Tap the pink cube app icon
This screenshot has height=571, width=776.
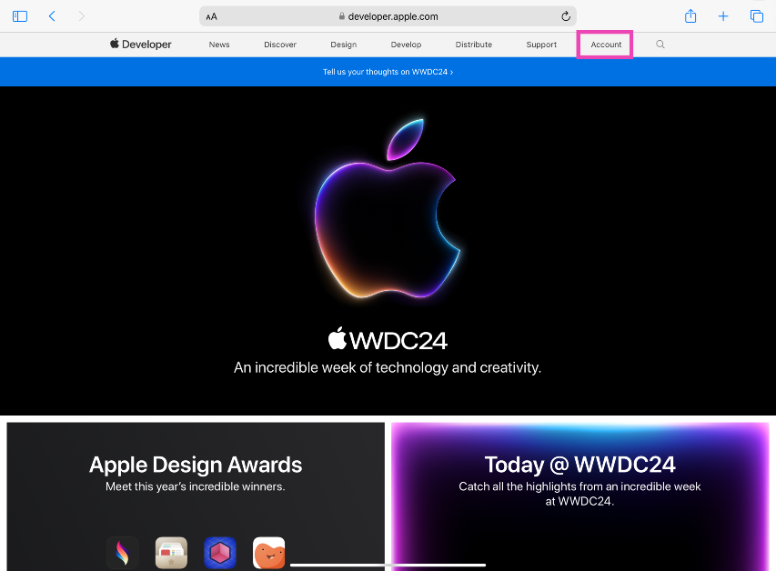click(220, 552)
